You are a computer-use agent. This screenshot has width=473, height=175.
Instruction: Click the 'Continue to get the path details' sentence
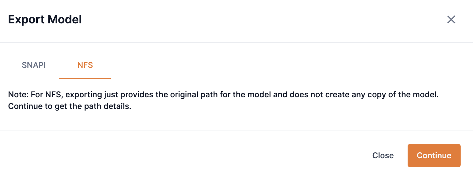[70, 106]
